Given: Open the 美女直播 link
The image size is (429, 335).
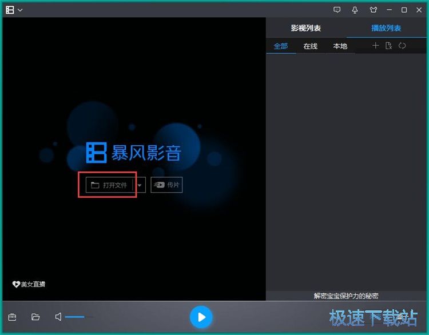Looking at the screenshot, I should click(x=29, y=284).
